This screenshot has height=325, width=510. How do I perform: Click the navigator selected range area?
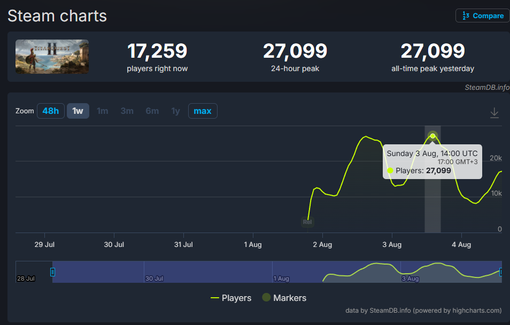point(277,272)
